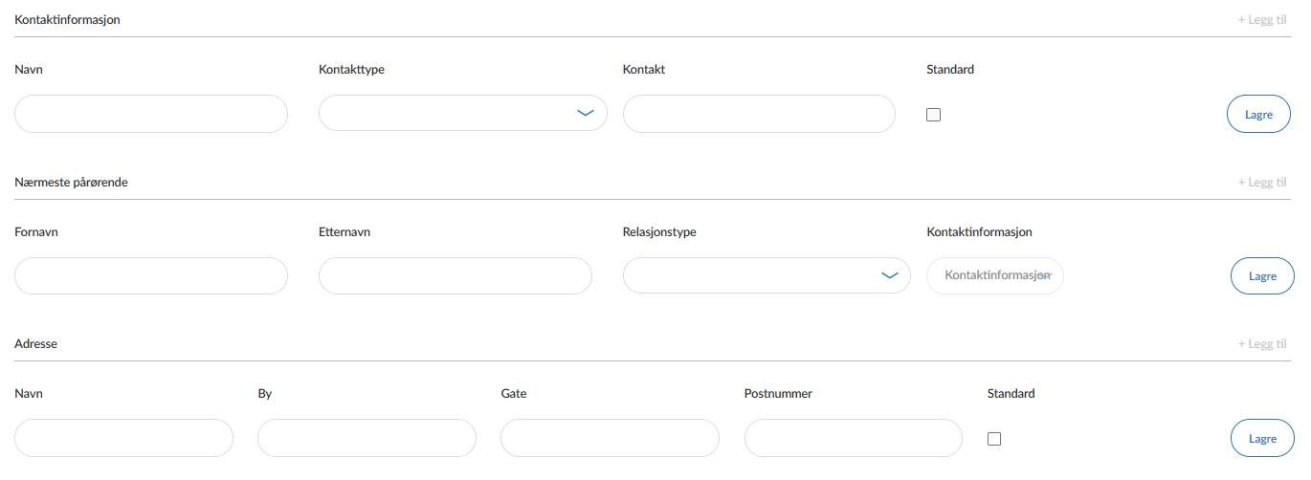Click the Navn field in Adresse section
1311x480 pixels.
(123, 438)
